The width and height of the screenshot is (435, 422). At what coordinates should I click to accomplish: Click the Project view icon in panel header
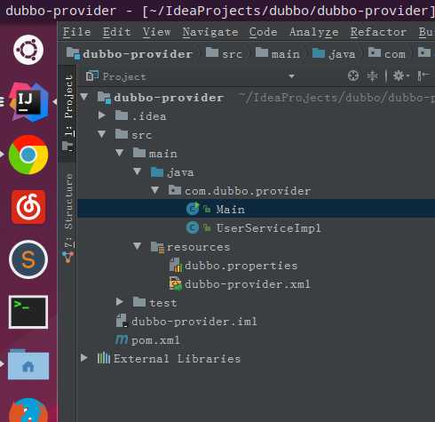coord(92,76)
